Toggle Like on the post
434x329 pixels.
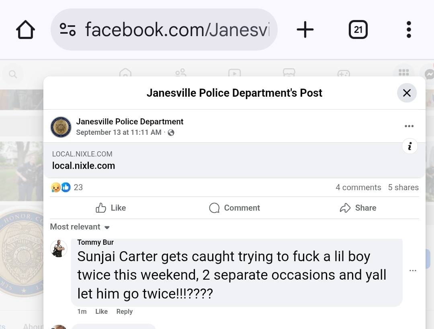pyautogui.click(x=111, y=208)
